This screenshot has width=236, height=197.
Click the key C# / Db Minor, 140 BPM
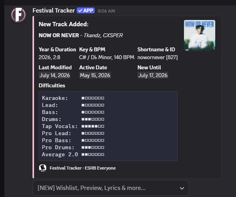click(x=106, y=58)
